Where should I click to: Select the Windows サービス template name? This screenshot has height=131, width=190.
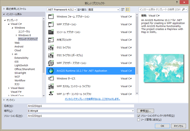[x=66, y=78]
